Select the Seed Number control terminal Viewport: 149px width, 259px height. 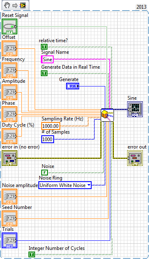click(9, 218)
